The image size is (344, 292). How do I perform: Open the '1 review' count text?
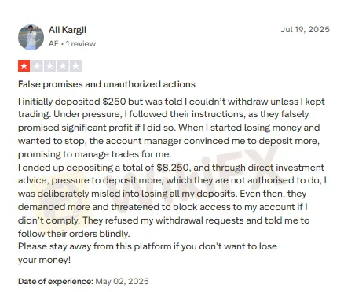point(81,43)
